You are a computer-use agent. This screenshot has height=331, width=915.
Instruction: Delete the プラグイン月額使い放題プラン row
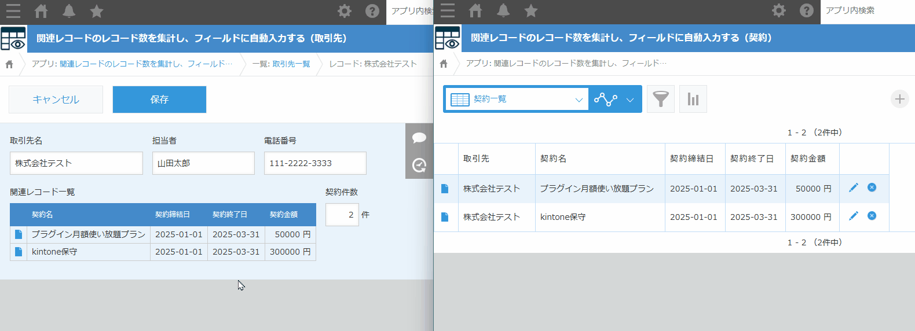[872, 187]
